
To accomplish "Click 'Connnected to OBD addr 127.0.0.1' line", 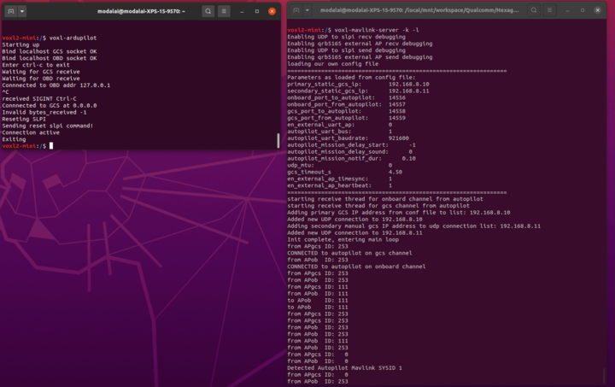I will point(56,85).
